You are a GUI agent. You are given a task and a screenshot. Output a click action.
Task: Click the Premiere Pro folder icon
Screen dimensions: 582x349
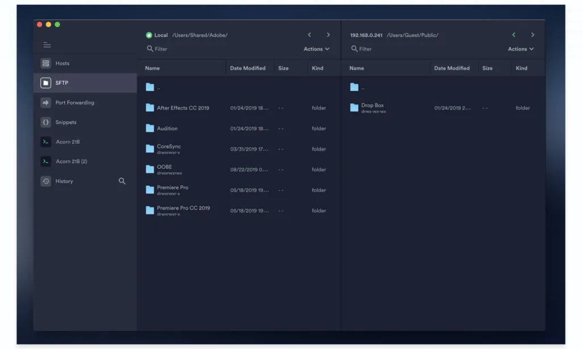[x=150, y=190]
